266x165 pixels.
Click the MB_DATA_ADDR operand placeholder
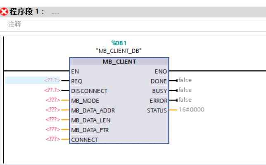(53, 110)
